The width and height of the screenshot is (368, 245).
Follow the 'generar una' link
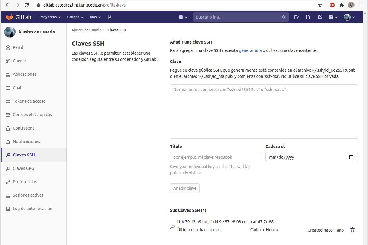(250, 50)
